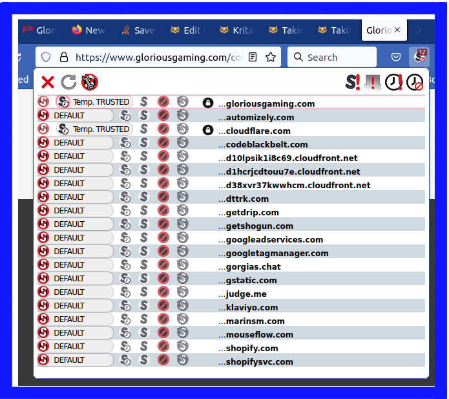Click disable restrictions globally S! icon
449x399 pixels.
353,82
